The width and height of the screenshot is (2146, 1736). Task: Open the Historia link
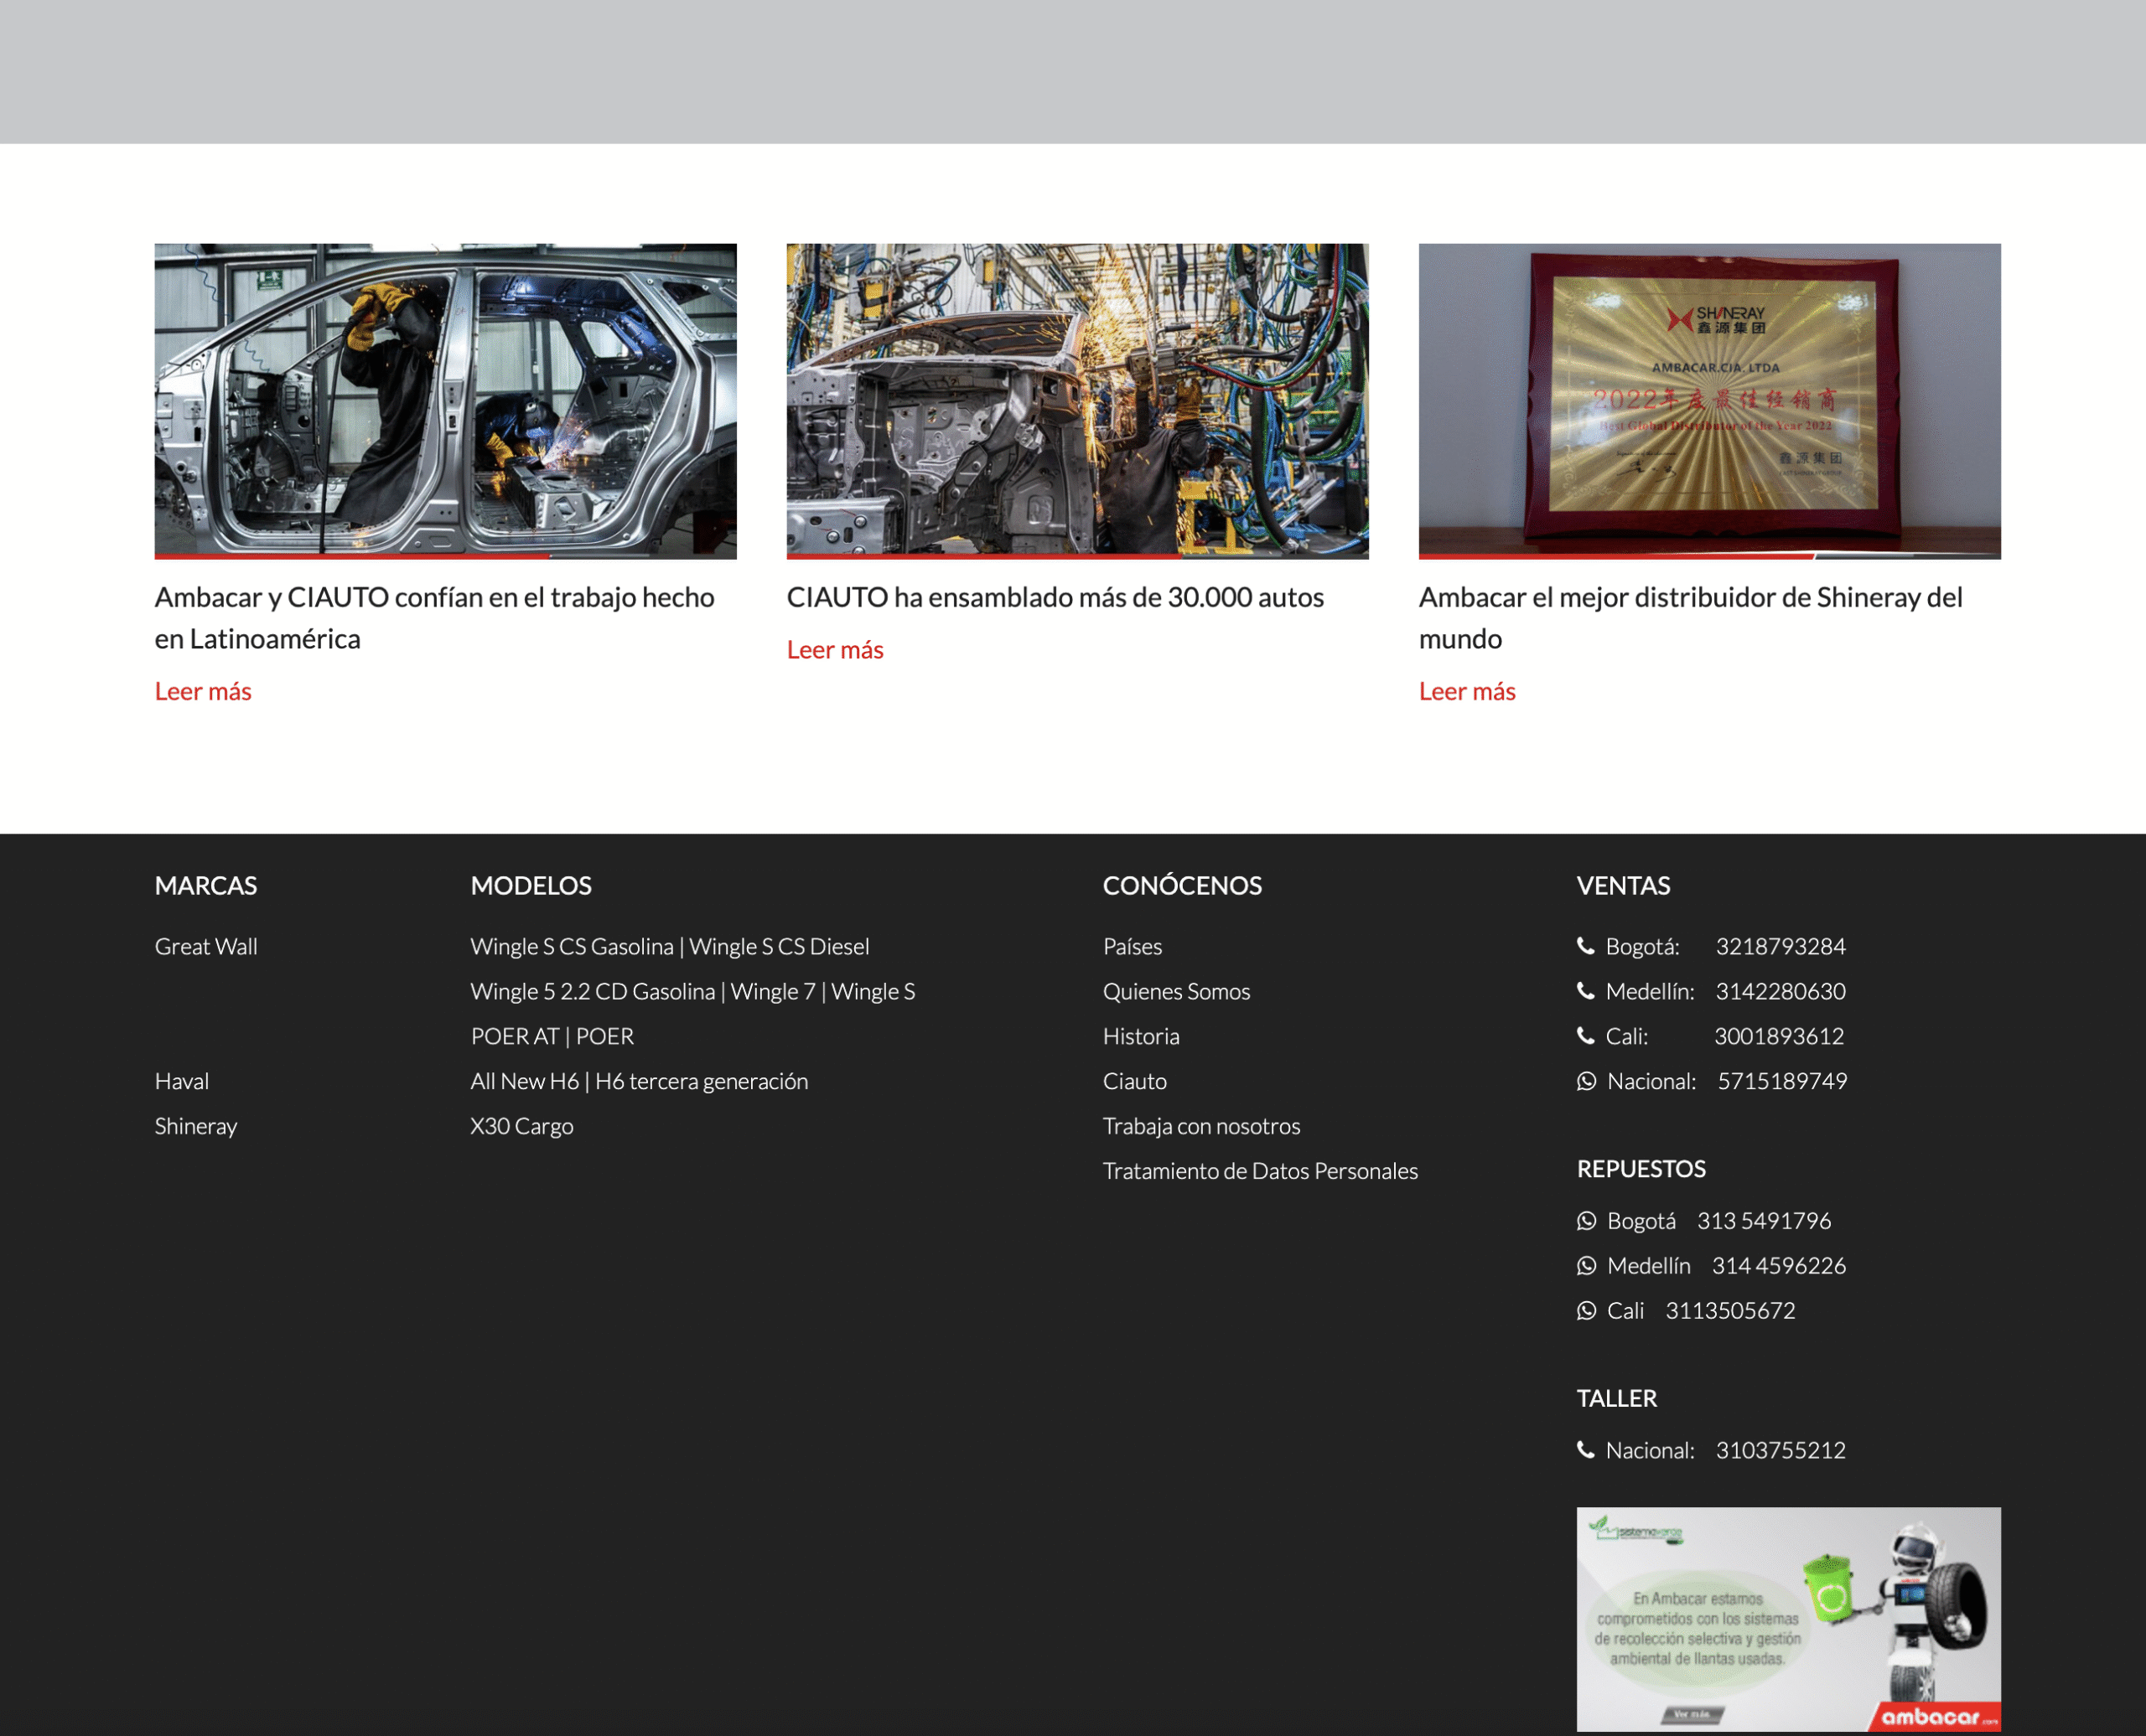pos(1142,1036)
